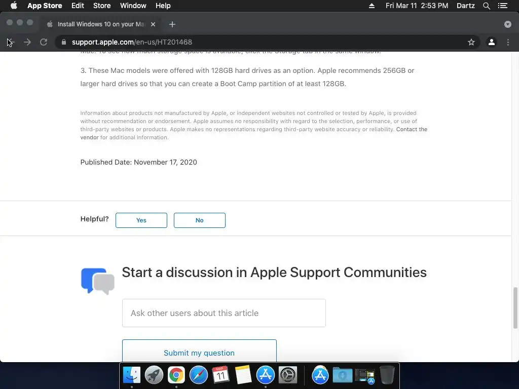Image resolution: width=519 pixels, height=389 pixels.
Task: Open Chrome's three-dot menu
Action: pyautogui.click(x=508, y=42)
